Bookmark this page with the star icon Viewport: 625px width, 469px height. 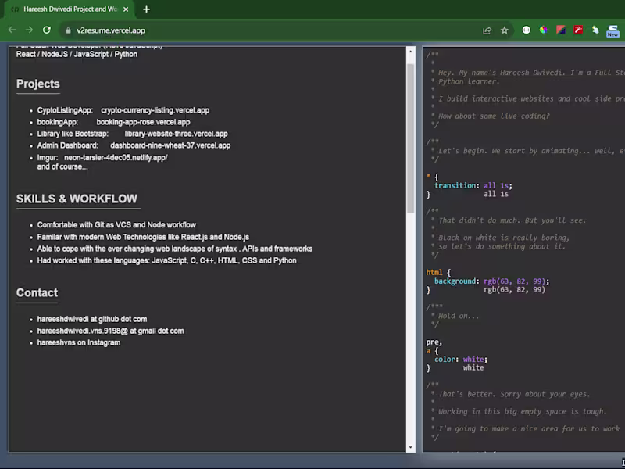pos(505,30)
